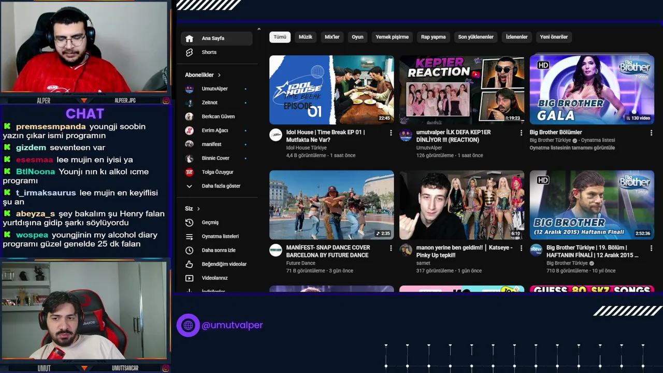Click the Geçmiş history clock icon
663x373 pixels.
coord(189,222)
